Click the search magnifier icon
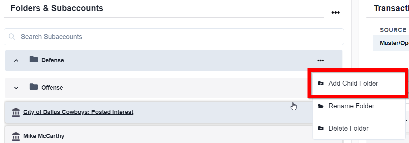The height and width of the screenshot is (143, 409). click(12, 37)
